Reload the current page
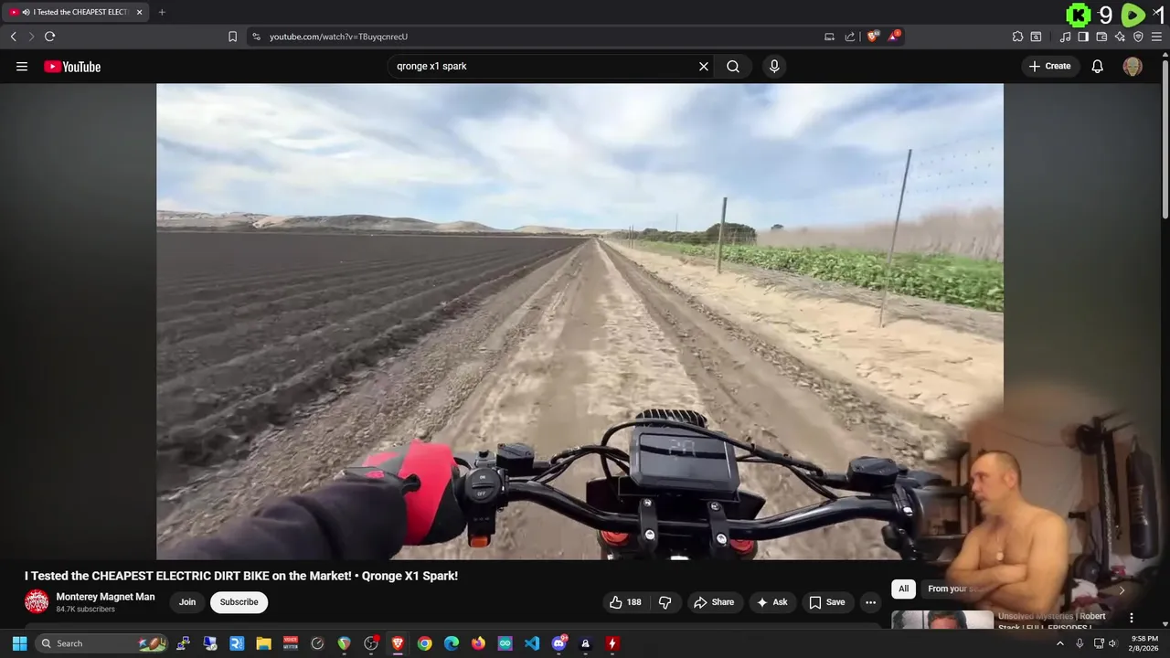 coord(49,37)
